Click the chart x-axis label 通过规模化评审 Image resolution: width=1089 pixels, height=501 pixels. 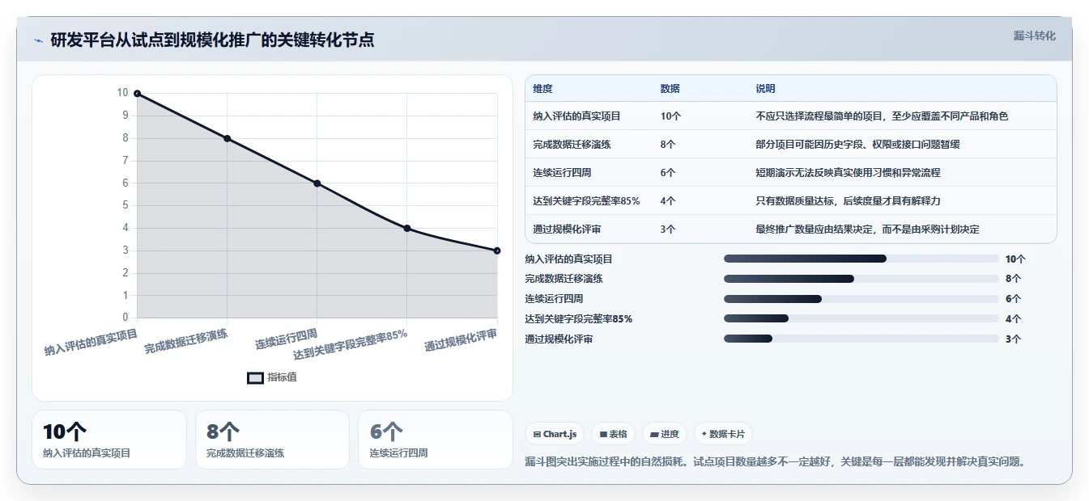[461, 340]
